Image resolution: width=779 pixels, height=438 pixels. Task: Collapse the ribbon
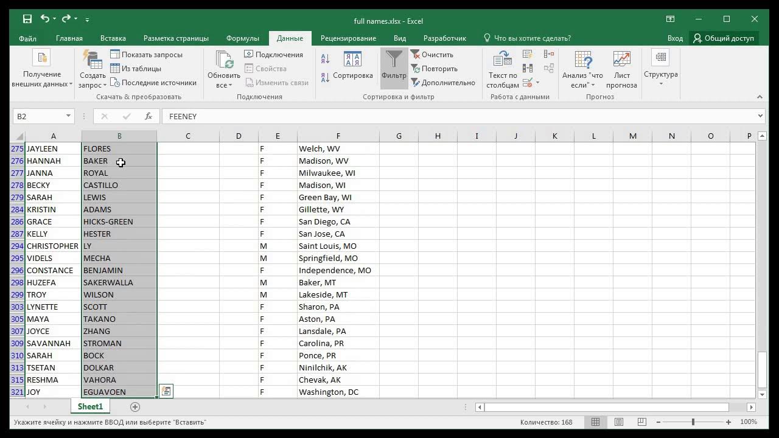click(760, 97)
